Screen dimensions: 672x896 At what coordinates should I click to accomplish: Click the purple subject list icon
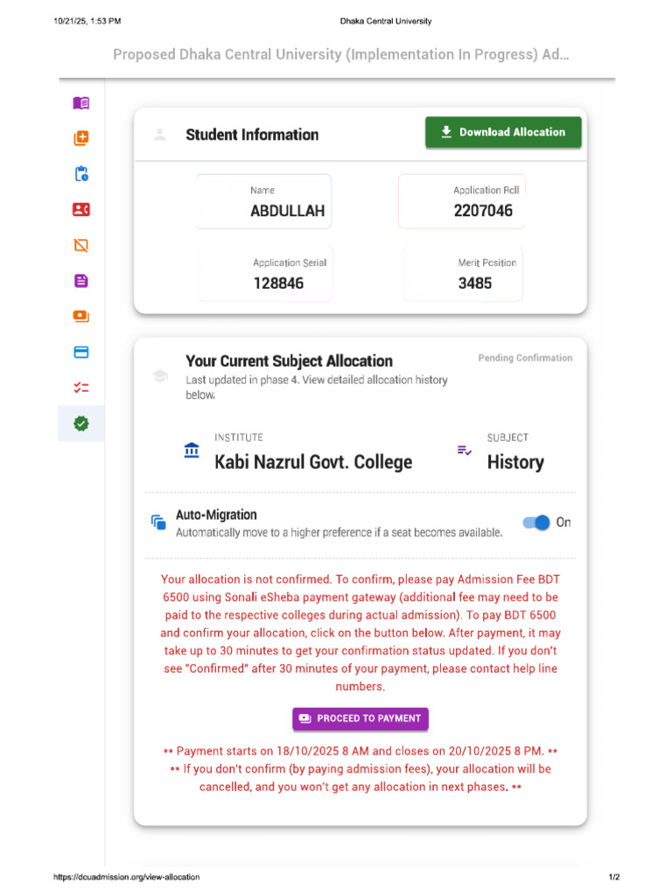pos(464,451)
